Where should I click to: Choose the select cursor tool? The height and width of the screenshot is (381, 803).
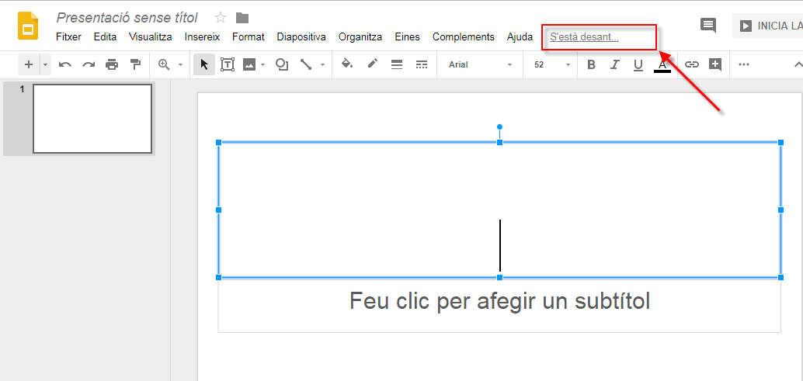[204, 64]
